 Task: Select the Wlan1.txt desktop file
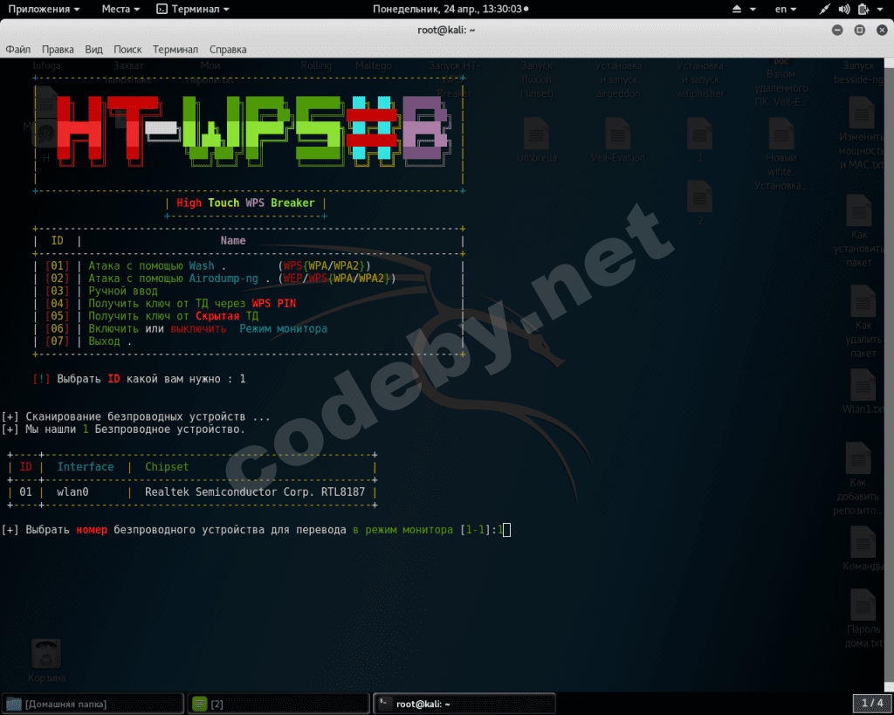[x=863, y=392]
